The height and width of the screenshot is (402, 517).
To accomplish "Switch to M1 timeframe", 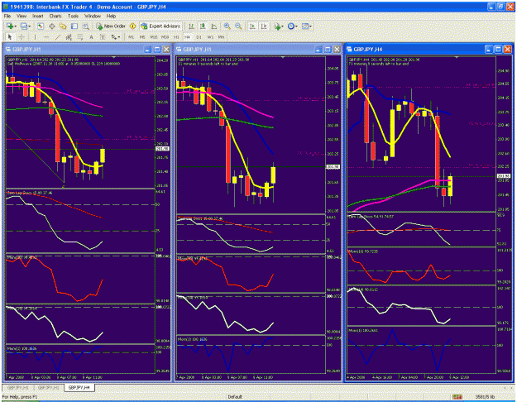I will [x=131, y=37].
